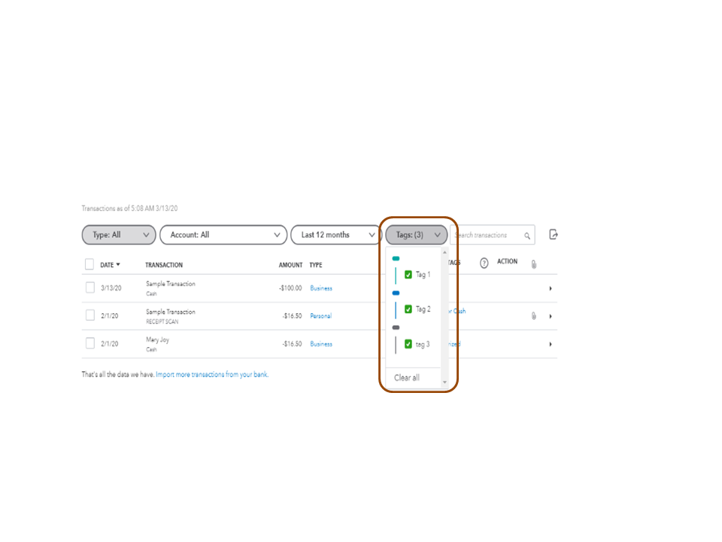Screen dimensions: 722x542
Task: Change Business type for 3/13/20 transaction
Action: 321,288
